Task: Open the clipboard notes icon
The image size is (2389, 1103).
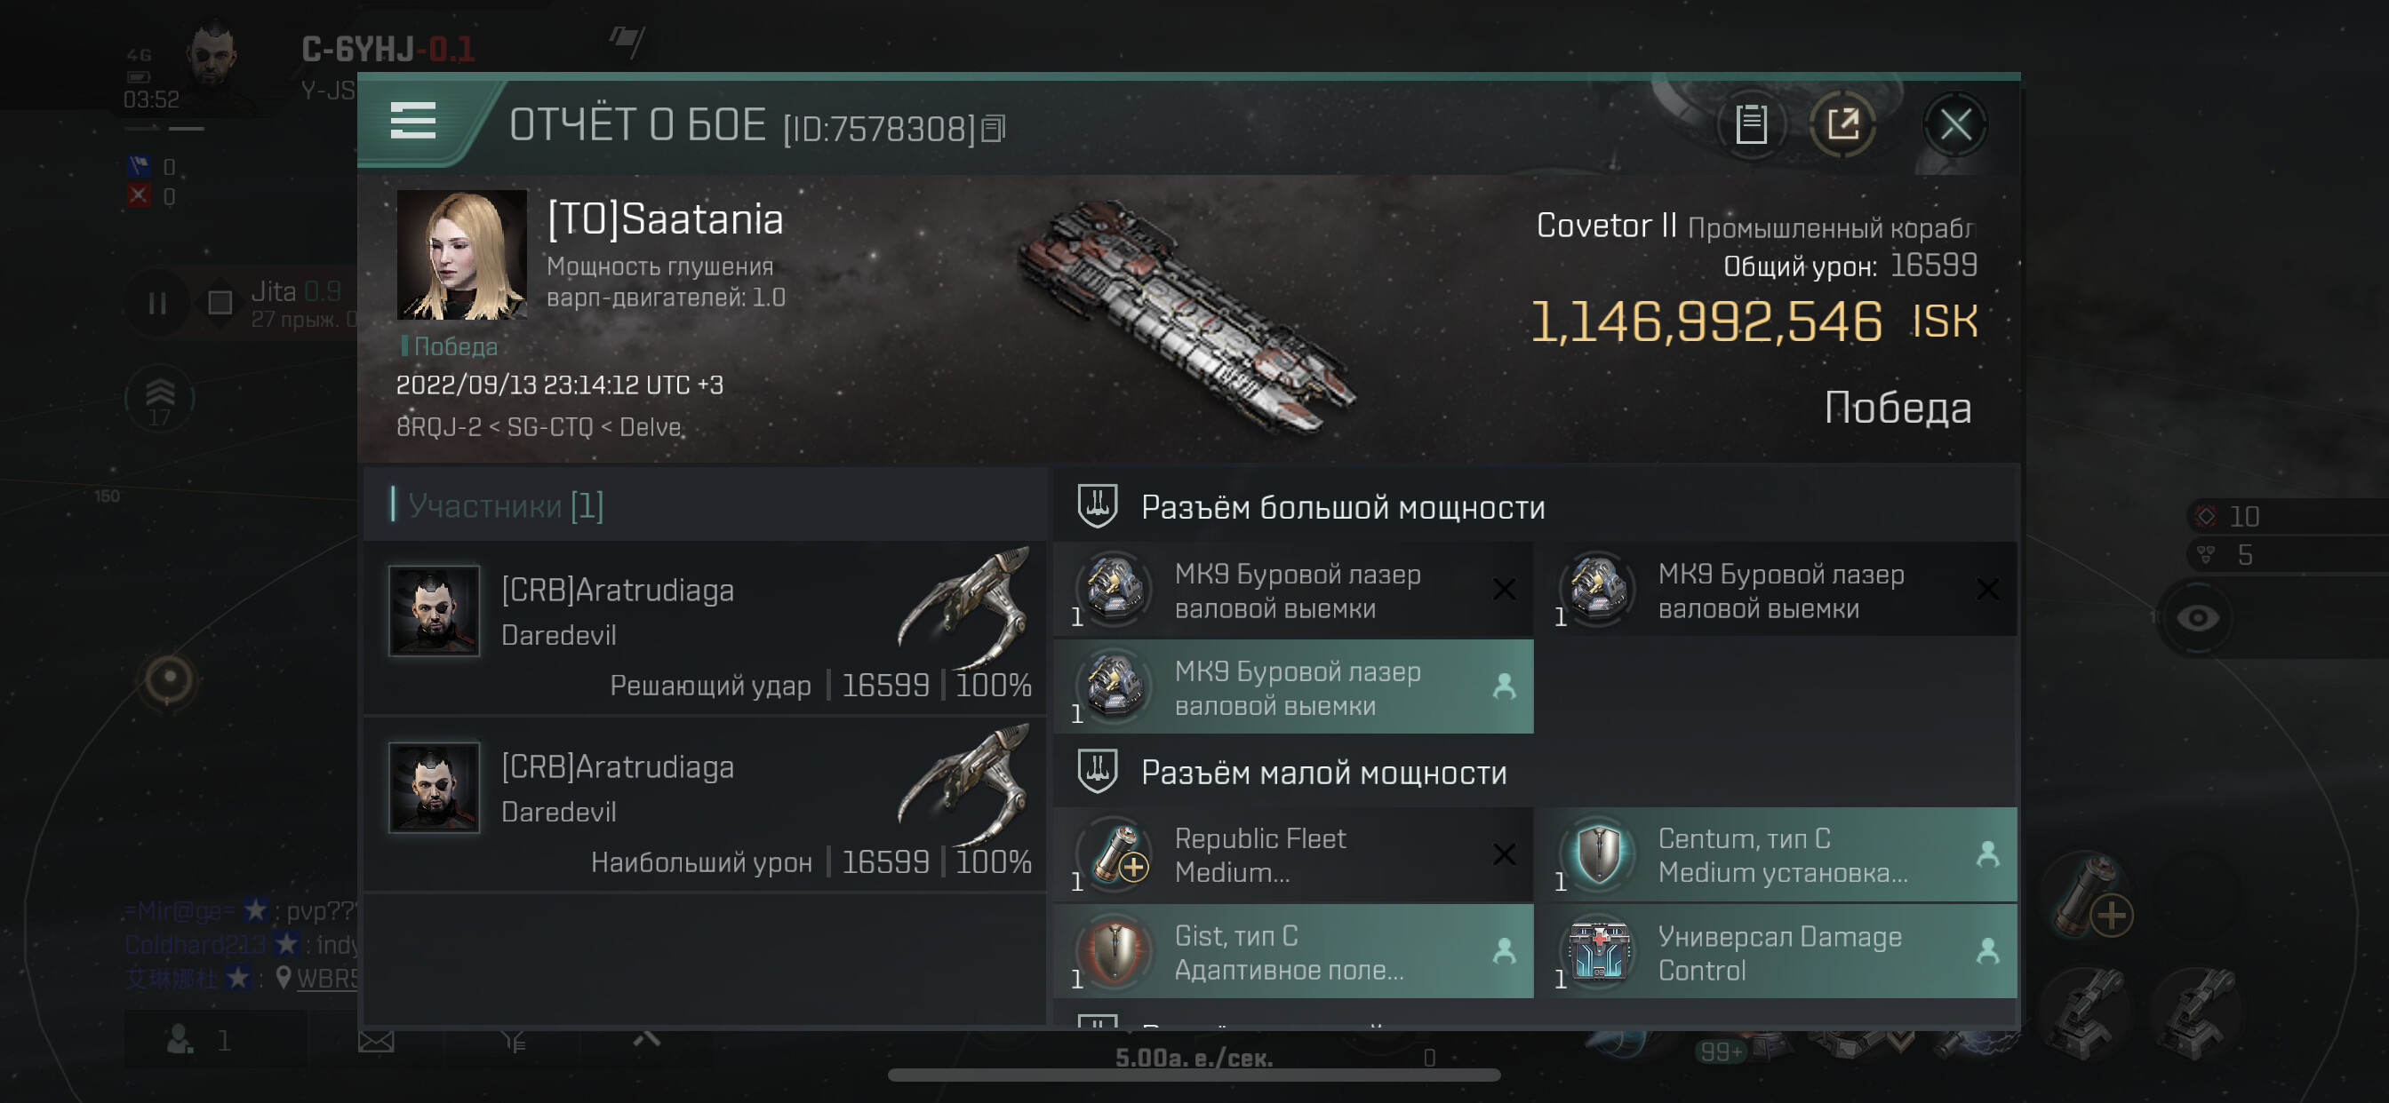Action: point(1750,124)
